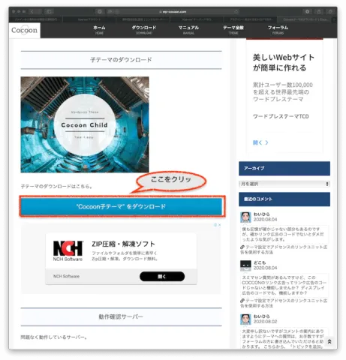
Task: Click the scroll-to-top double arrow button
Action: (329, 342)
